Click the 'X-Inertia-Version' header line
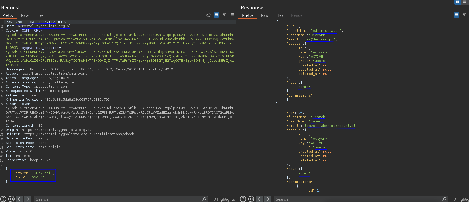Screen dimensions: 469x202 point(58,100)
